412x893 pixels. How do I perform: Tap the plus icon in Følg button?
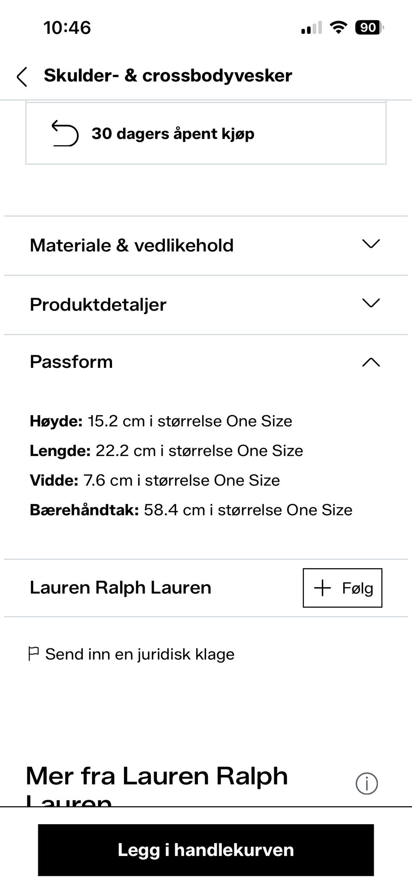[322, 587]
